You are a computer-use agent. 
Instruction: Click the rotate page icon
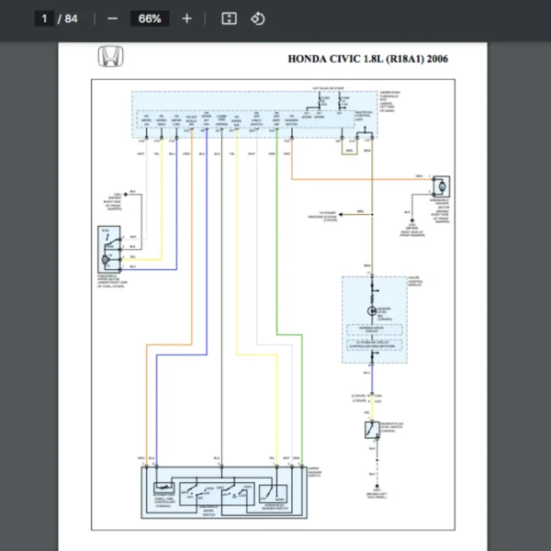[x=257, y=18]
